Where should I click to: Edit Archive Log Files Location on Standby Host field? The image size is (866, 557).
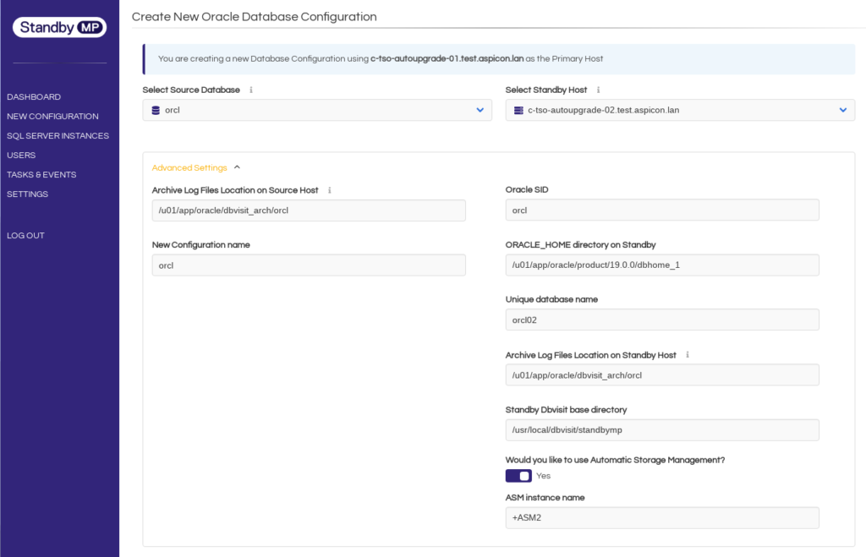(x=662, y=374)
